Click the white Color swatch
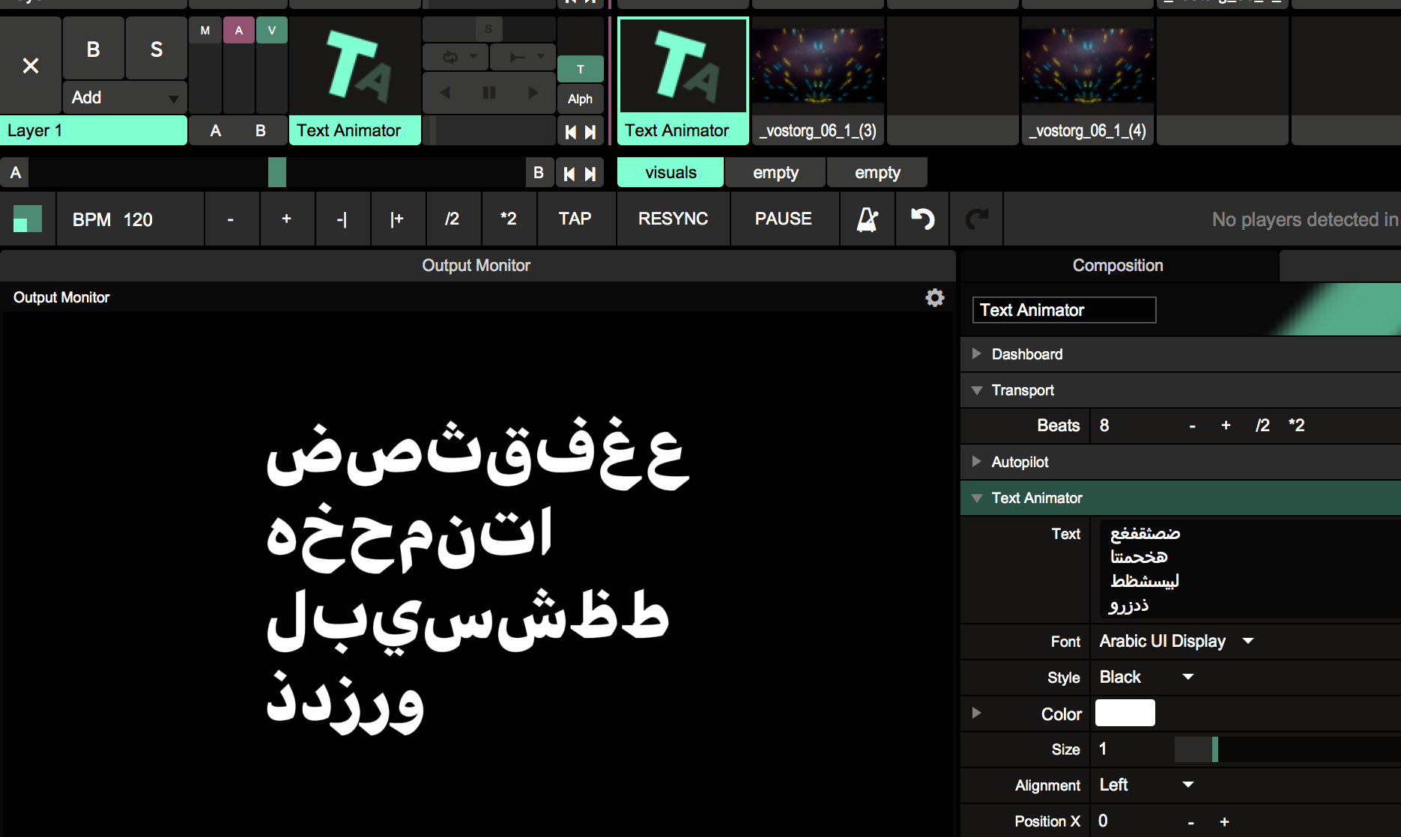The image size is (1401, 837). [1125, 713]
